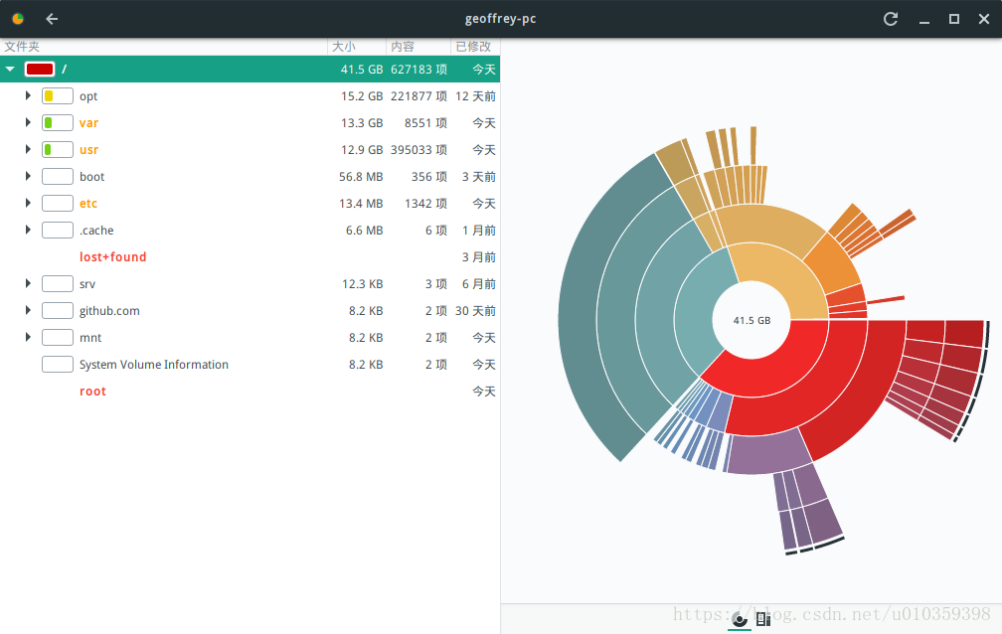The image size is (1002, 634).
Task: Select the mnt folder name
Action: pyautogui.click(x=90, y=338)
